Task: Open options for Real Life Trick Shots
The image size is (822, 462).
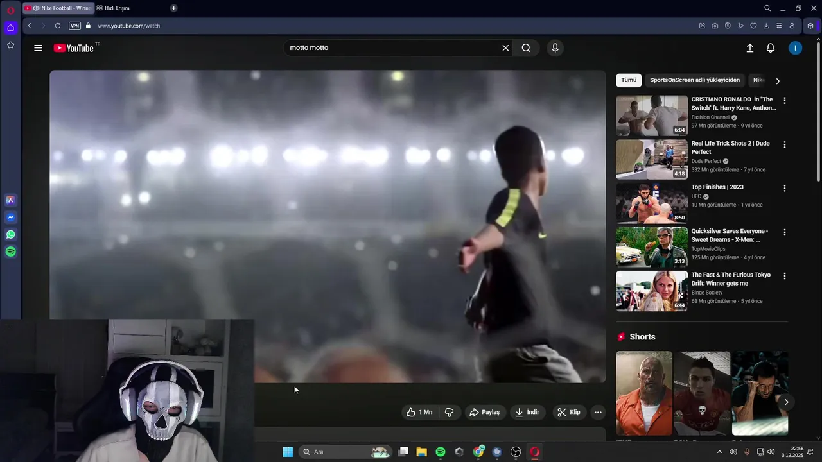Action: pyautogui.click(x=784, y=144)
